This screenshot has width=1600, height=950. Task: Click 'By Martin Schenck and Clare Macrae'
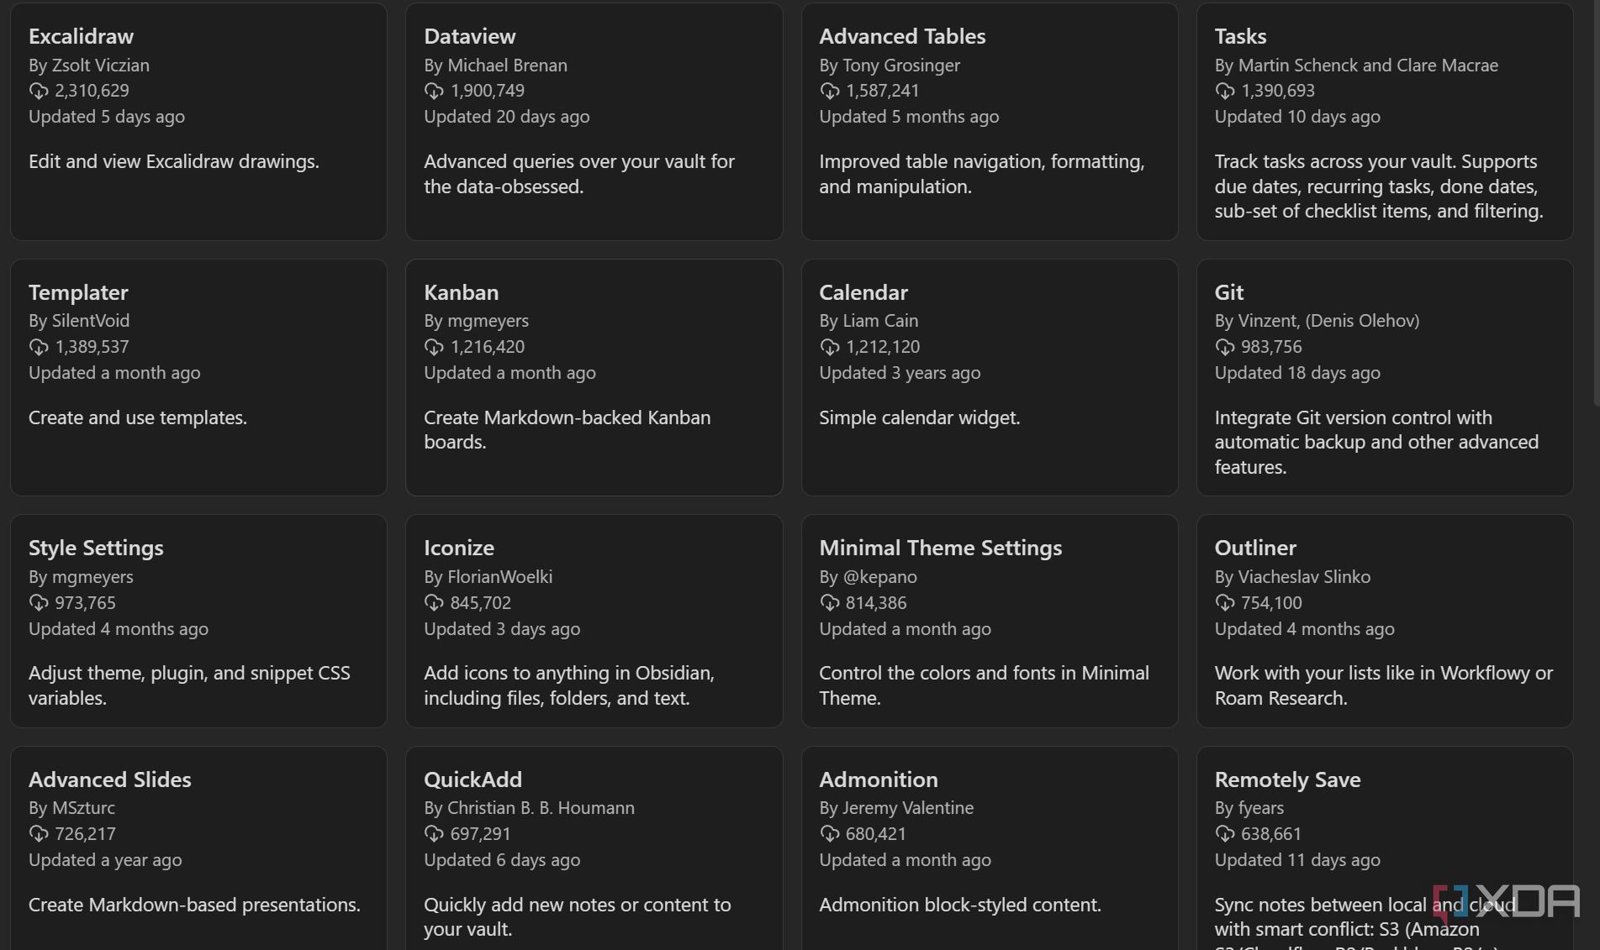(x=1356, y=66)
